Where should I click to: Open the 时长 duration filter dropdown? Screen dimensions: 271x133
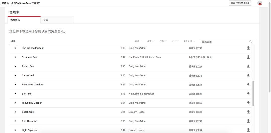click(x=175, y=41)
